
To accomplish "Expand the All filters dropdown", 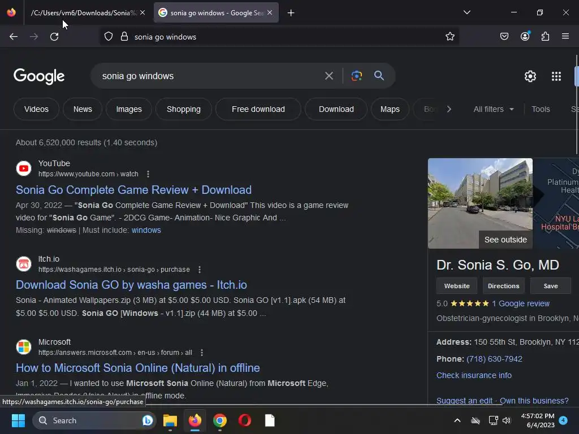I will click(x=494, y=109).
